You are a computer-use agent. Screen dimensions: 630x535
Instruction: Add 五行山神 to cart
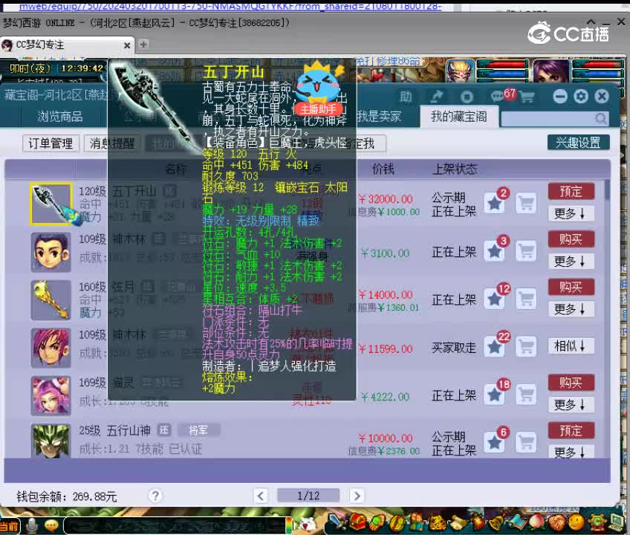pyautogui.click(x=526, y=443)
